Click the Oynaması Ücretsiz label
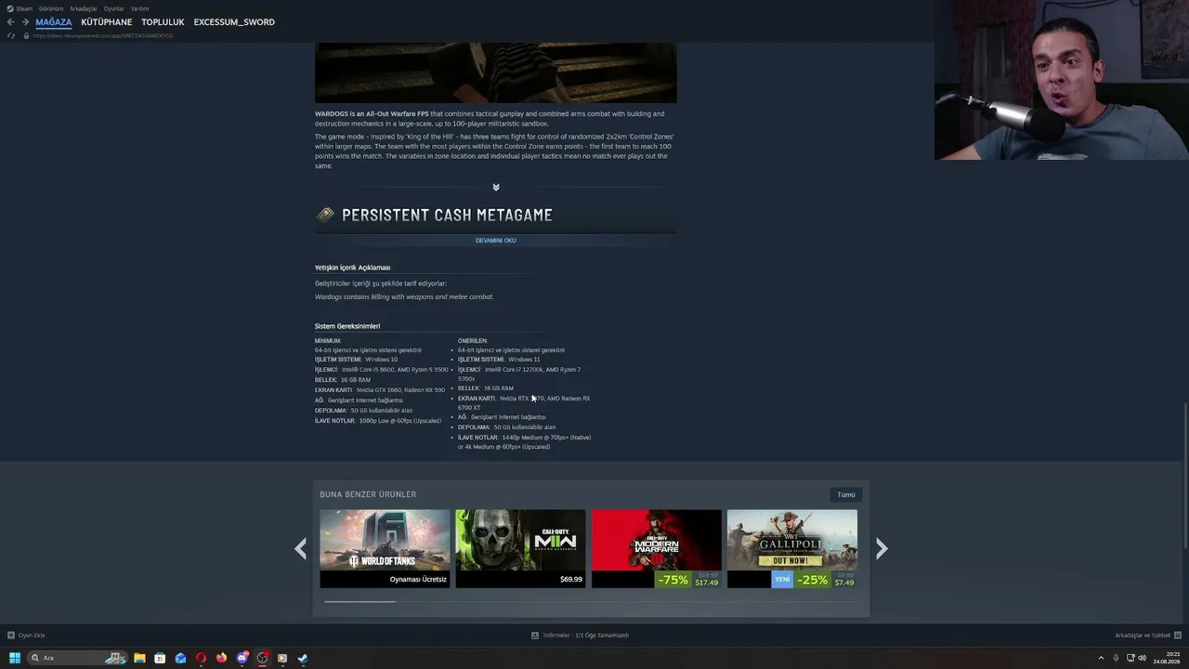Screen dimensions: 1189x669 [x=418, y=580]
